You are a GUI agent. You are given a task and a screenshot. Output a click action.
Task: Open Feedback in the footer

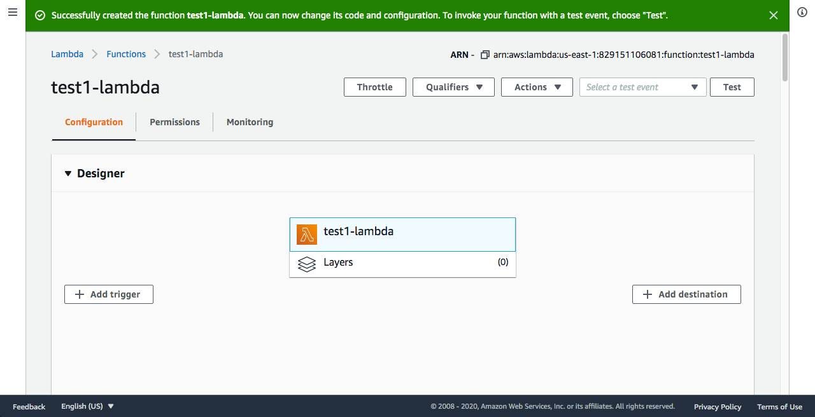click(29, 407)
